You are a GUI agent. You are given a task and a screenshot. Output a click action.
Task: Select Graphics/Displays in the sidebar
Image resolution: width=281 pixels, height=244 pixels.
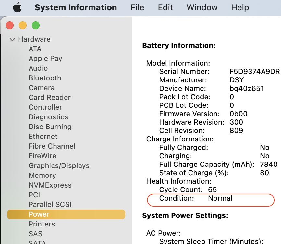[59, 165]
